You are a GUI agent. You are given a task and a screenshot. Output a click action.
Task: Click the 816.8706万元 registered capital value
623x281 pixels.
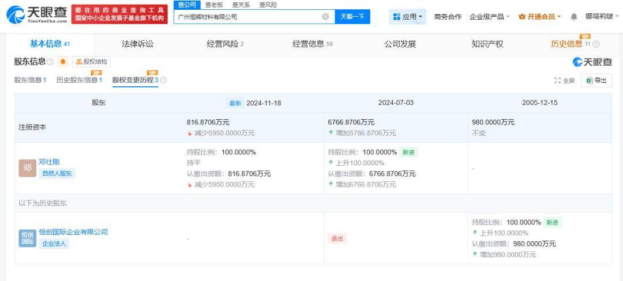click(208, 123)
